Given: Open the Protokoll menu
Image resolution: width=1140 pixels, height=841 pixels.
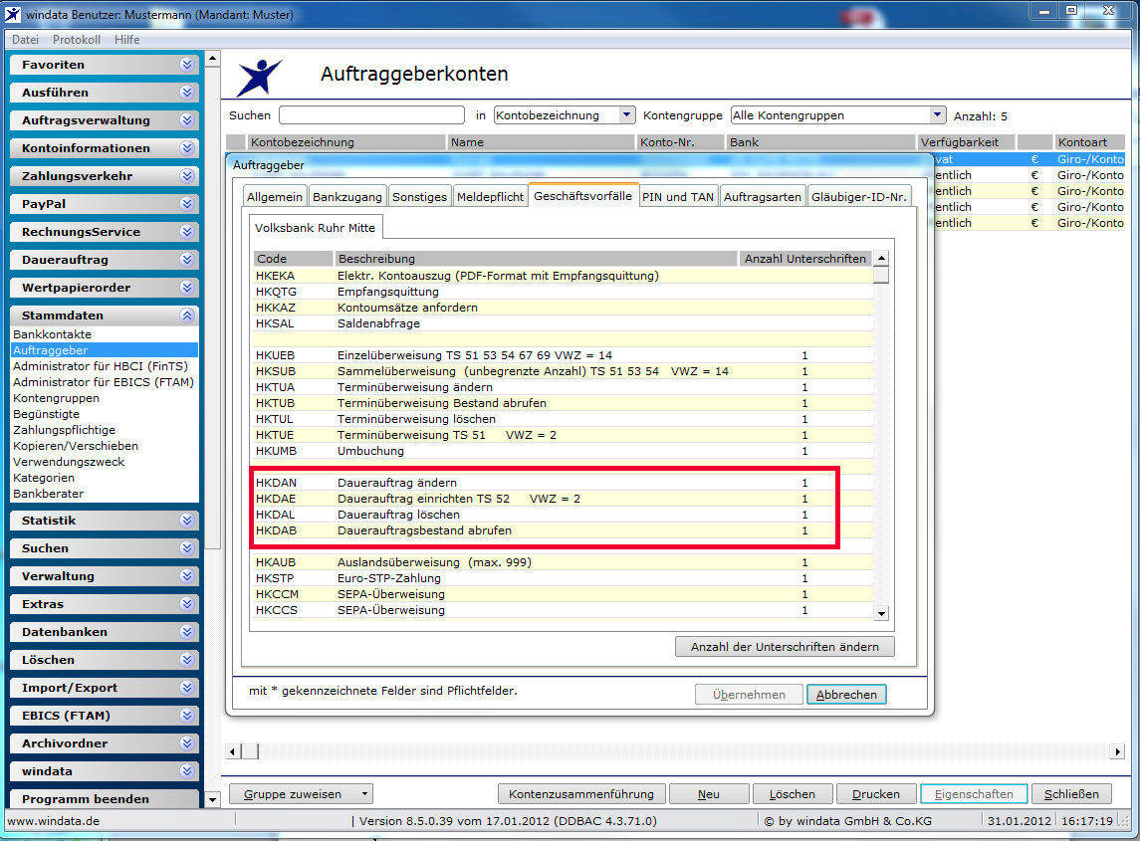Looking at the screenshot, I should (x=77, y=39).
